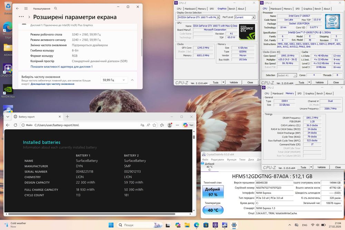This screenshot has width=345, height=230.
Task: Click the ENG language indicator
Action: click(305, 225)
